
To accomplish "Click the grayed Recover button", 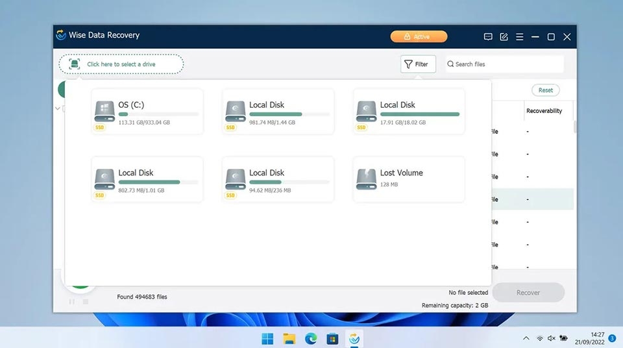I will click(x=528, y=292).
